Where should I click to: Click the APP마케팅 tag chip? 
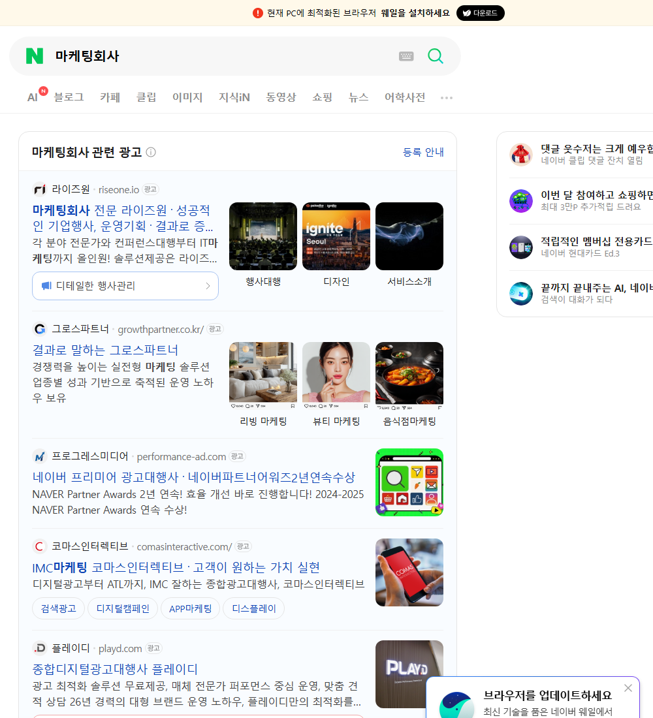pyautogui.click(x=190, y=608)
